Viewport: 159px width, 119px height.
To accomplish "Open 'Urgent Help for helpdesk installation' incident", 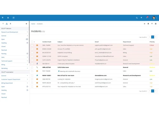I will coord(69,60).
